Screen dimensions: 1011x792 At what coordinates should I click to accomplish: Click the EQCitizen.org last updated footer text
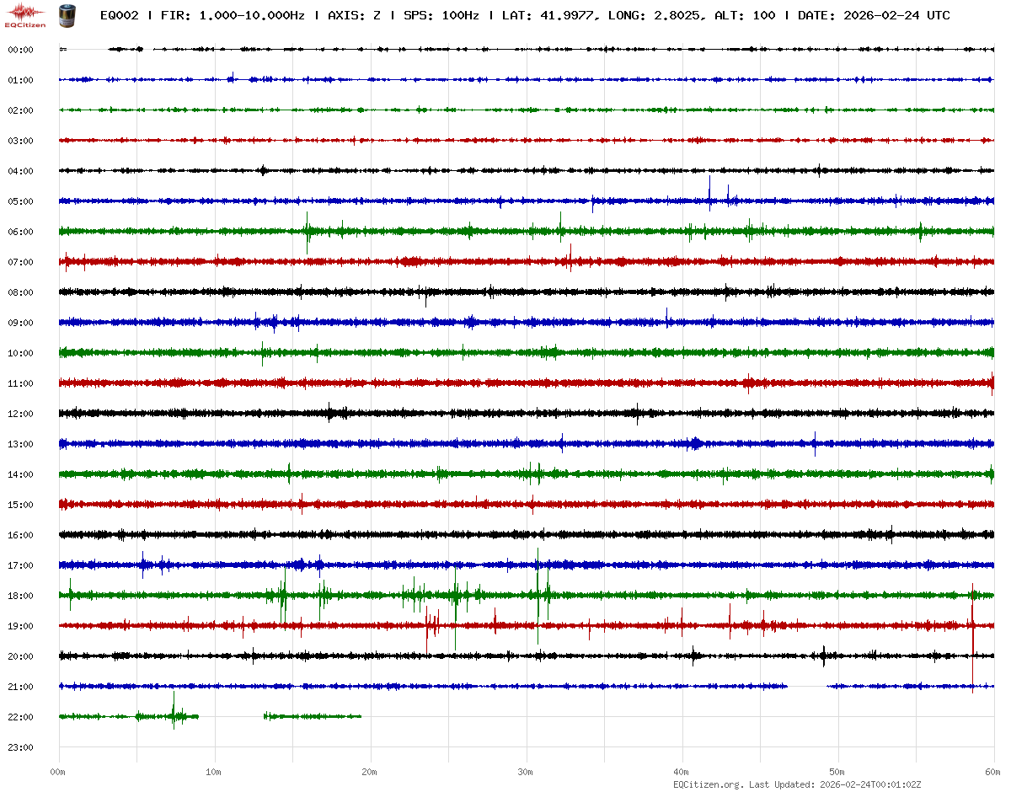[x=790, y=784]
